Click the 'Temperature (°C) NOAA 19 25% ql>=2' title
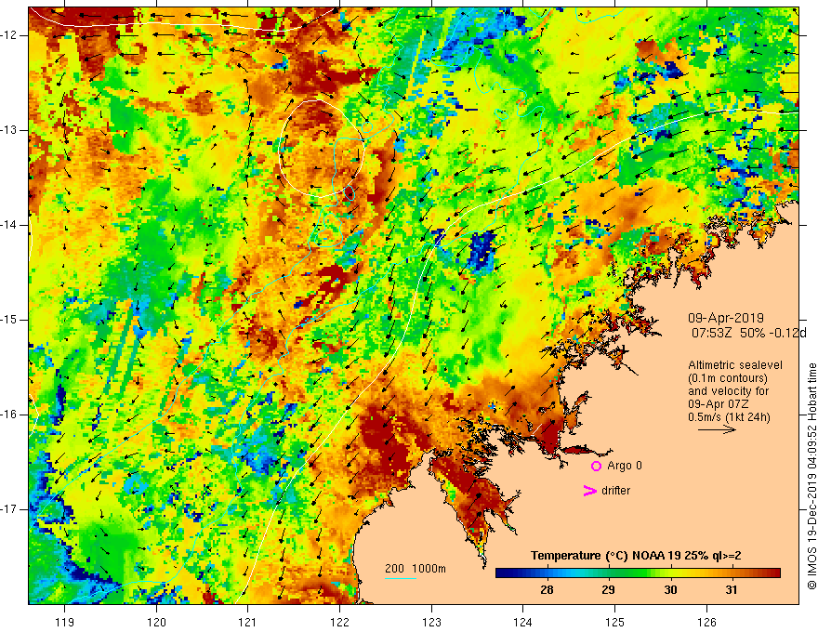The width and height of the screenshot is (818, 632). (636, 556)
